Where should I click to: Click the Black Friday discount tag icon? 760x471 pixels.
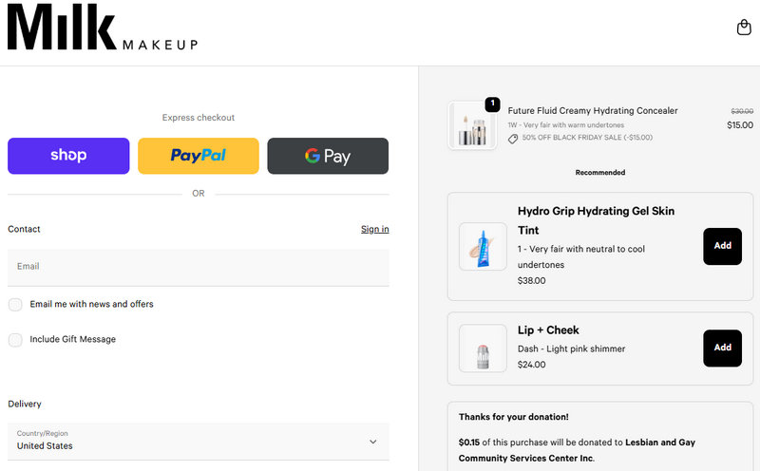(513, 139)
